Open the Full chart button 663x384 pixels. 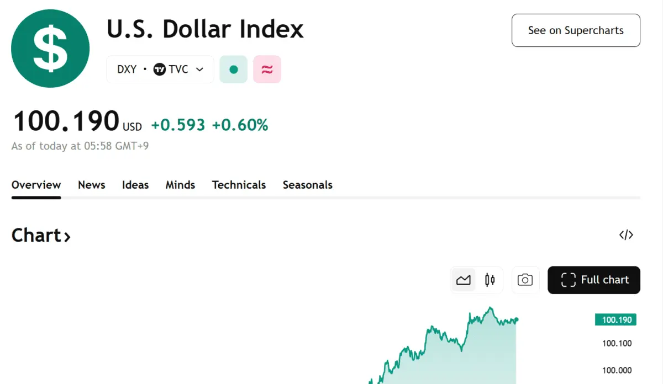[x=594, y=280]
